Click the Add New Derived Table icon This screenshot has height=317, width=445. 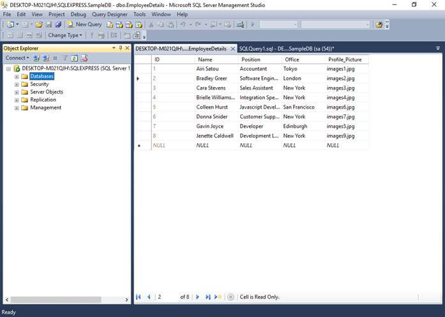137,35
